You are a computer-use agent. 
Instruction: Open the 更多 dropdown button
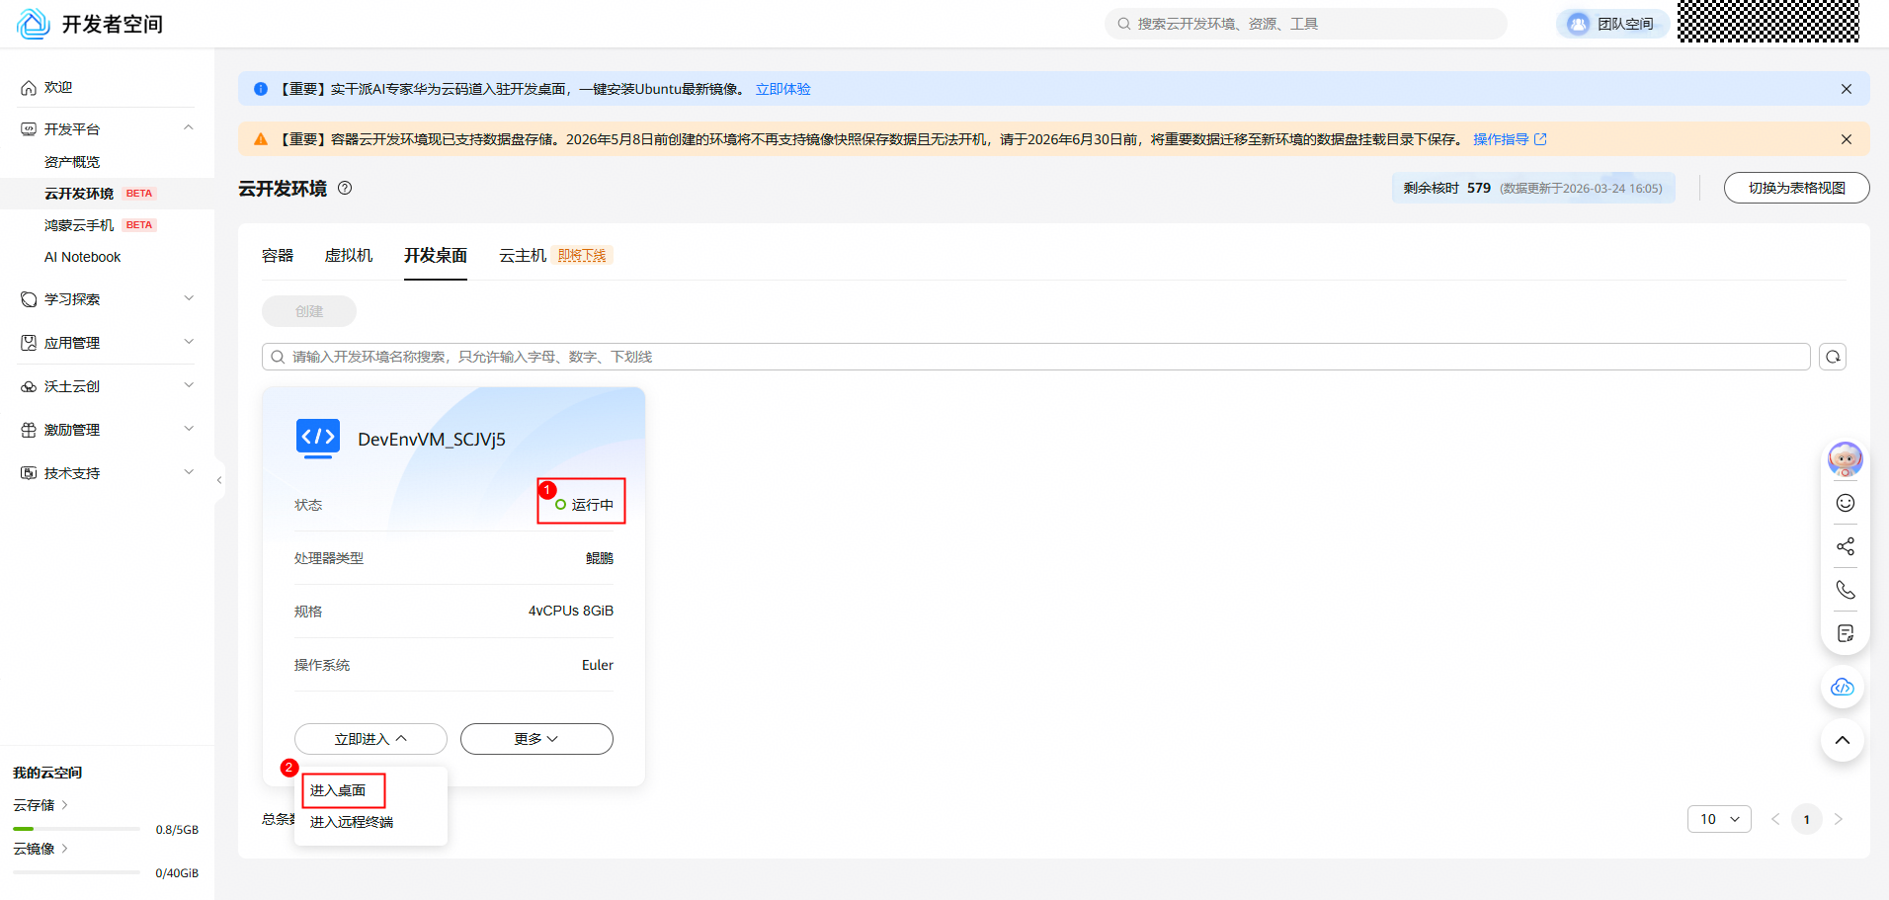536,739
